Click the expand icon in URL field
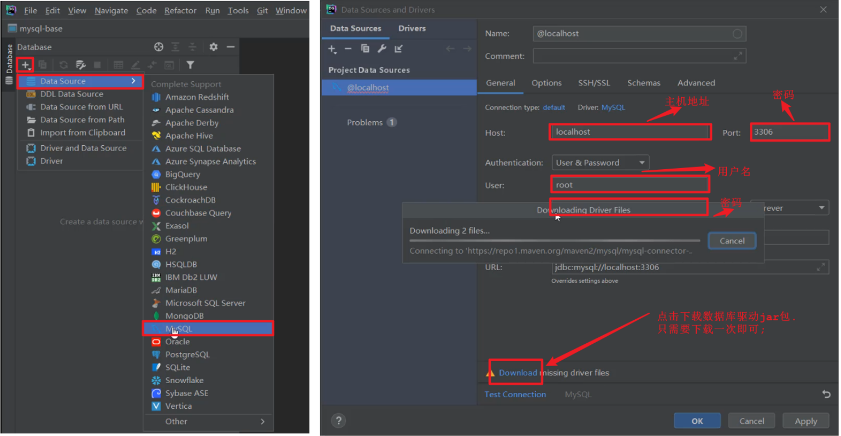 [821, 267]
